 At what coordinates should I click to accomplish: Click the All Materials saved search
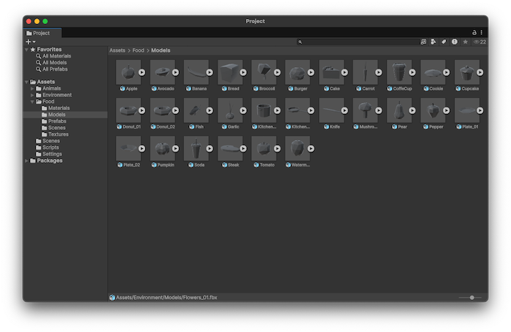pos(56,56)
